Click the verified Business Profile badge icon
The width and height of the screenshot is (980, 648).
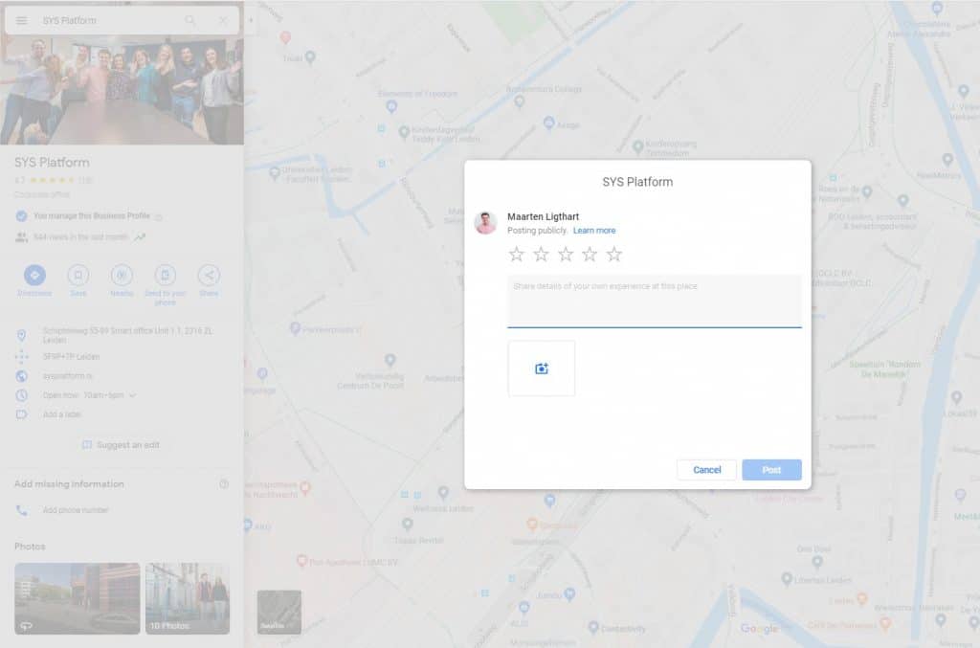click(21, 216)
